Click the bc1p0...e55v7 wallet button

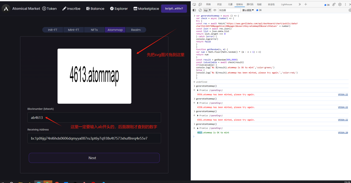pos(174,8)
